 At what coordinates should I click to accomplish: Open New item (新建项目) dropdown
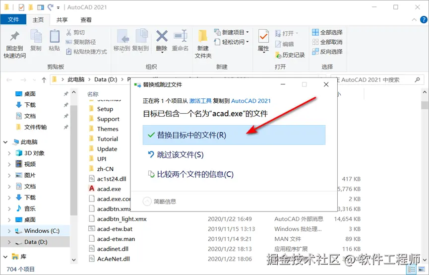click(232, 32)
